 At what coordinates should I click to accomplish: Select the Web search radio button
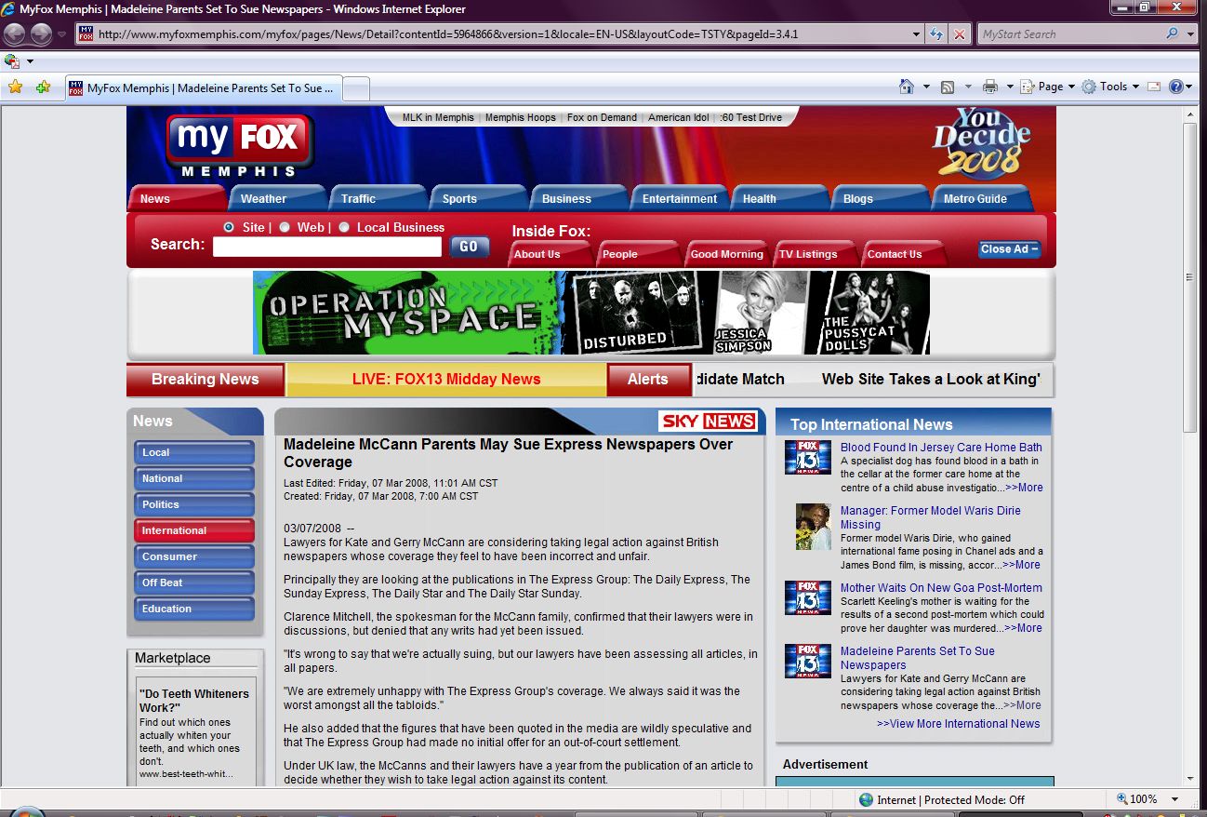285,227
